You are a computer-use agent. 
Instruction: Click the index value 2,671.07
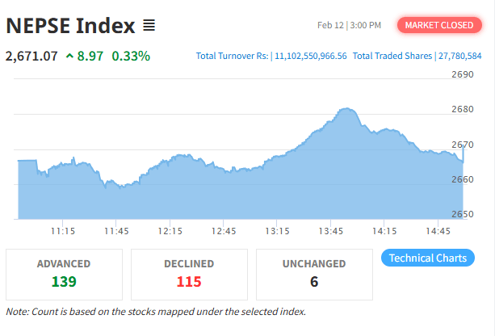click(31, 57)
